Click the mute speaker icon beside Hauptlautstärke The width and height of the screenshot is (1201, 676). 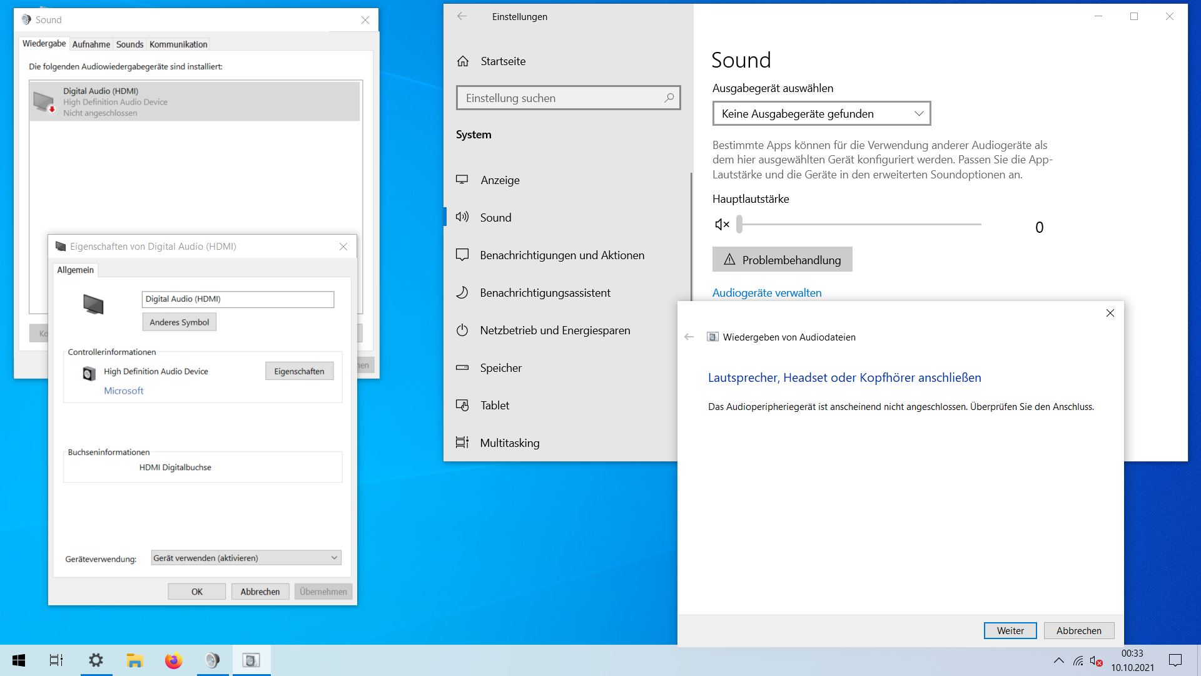click(x=722, y=225)
